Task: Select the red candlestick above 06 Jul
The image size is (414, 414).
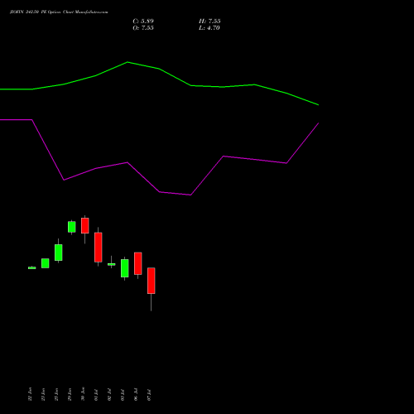Action: (138, 263)
